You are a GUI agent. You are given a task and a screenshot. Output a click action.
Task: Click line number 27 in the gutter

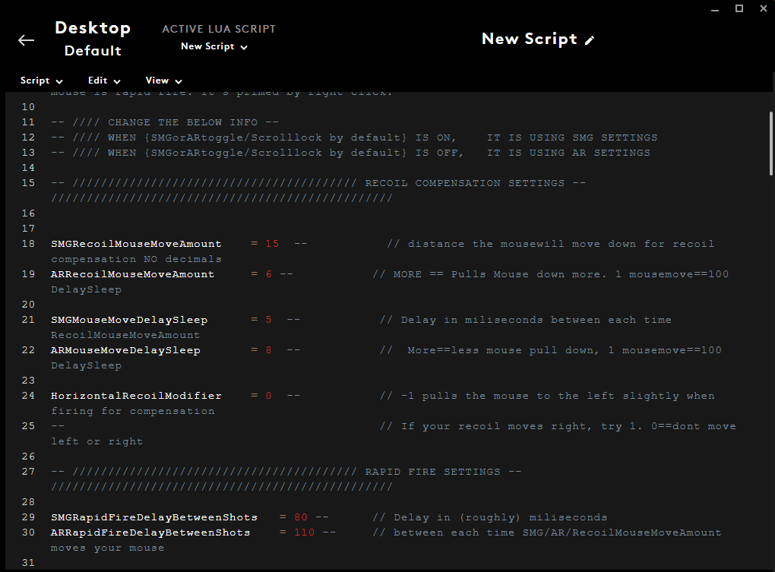pos(28,472)
